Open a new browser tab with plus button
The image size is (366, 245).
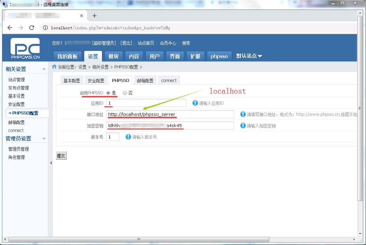click(x=94, y=16)
